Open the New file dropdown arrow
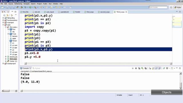 (x=5, y=7)
